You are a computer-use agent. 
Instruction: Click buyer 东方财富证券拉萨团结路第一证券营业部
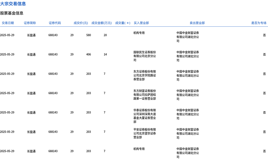[145, 95]
